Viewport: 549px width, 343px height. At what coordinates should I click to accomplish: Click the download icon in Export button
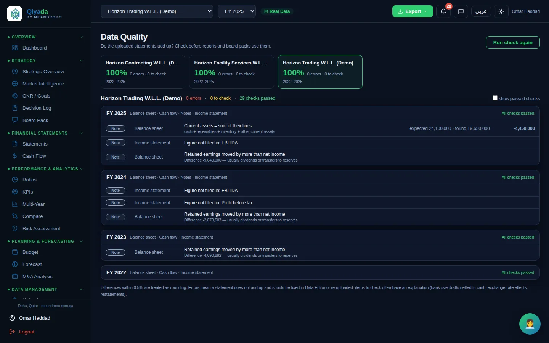pyautogui.click(x=400, y=11)
